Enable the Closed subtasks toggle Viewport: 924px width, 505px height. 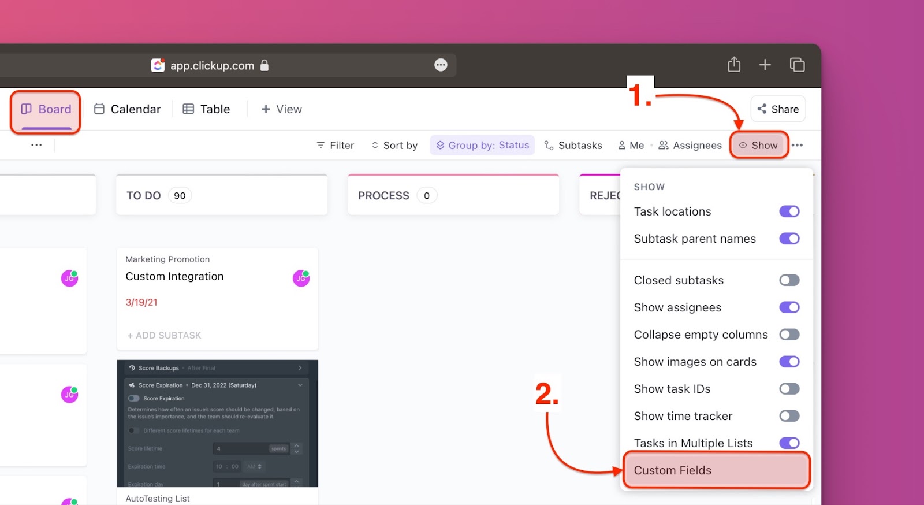click(x=789, y=280)
